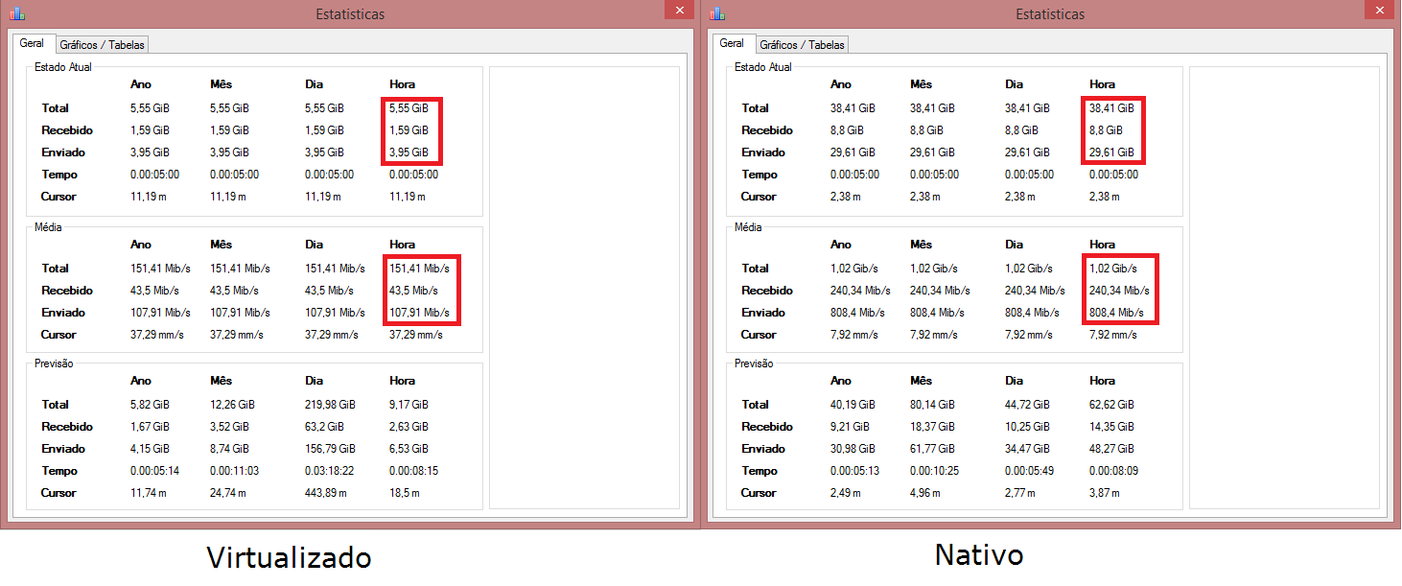
Task: Select the 6,53 GiB value
Action: (x=409, y=449)
